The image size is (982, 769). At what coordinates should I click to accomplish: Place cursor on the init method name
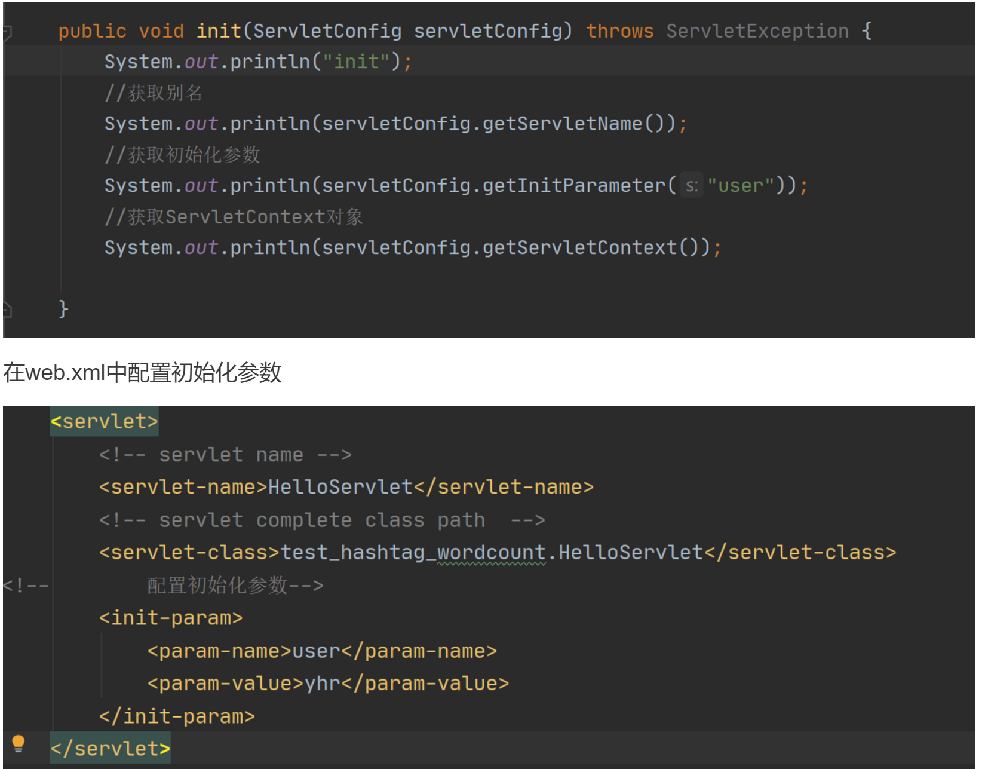tap(219, 31)
